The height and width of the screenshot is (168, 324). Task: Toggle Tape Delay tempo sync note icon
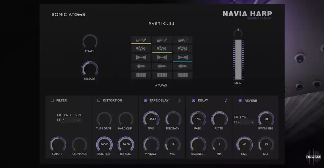click(179, 100)
